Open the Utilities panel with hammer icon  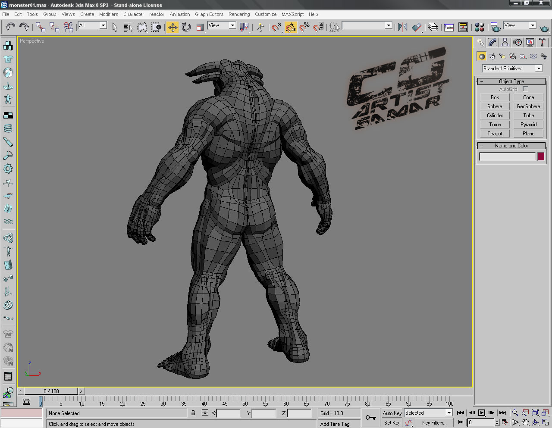(542, 42)
